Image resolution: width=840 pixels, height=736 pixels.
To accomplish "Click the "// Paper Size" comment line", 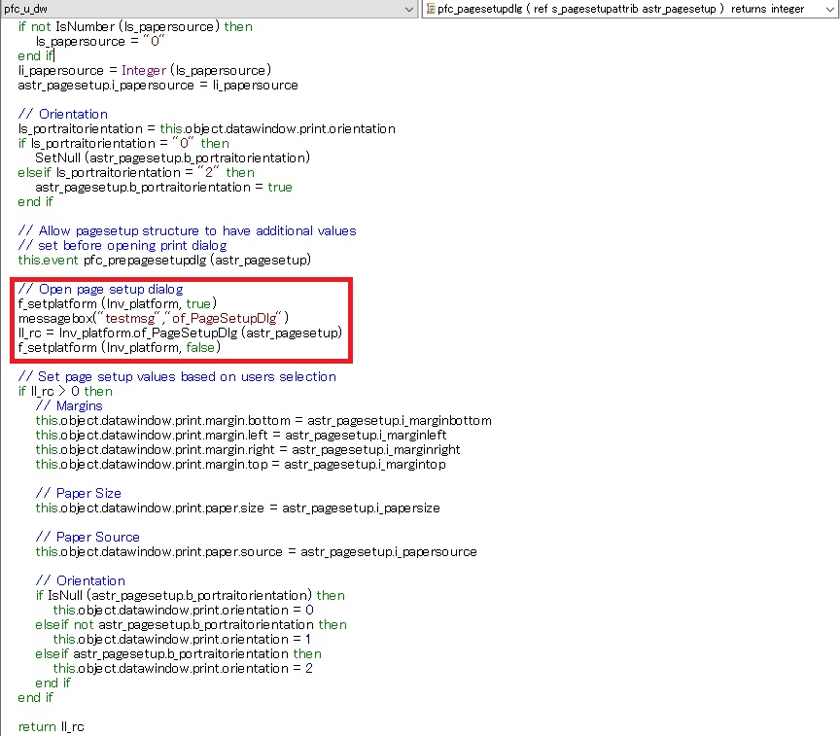I will click(78, 493).
